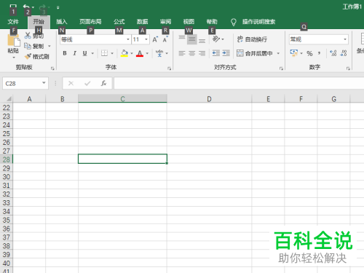The height and width of the screenshot is (273, 364).
Task: Apply comma style number format
Action: pyautogui.click(x=320, y=53)
